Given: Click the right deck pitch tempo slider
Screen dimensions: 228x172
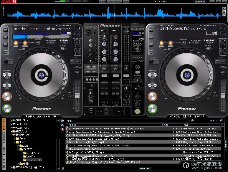Looking at the screenshot, I should pyautogui.click(x=223, y=96).
